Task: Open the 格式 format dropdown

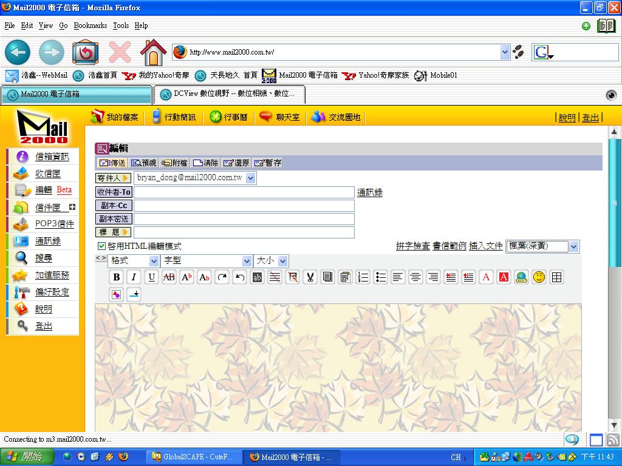Action: click(x=134, y=261)
